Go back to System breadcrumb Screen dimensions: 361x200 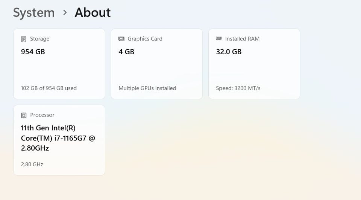tap(34, 13)
